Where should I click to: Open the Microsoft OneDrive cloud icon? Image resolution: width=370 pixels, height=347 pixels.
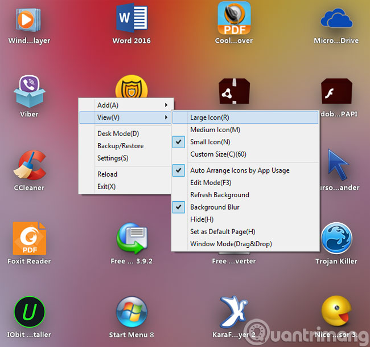336,18
